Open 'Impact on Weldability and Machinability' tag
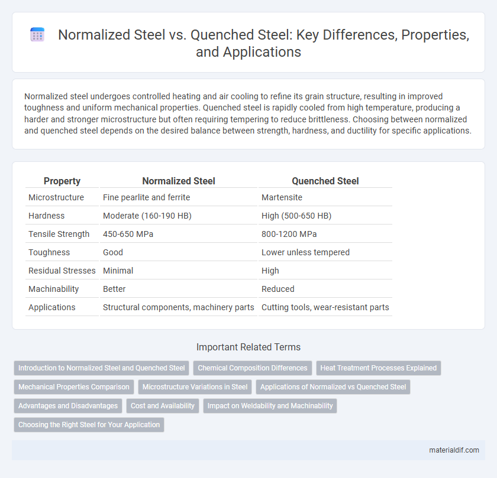Screen dimensions: 497x478 (x=270, y=406)
